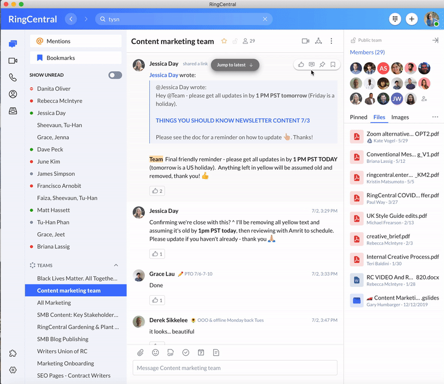Add a member to the team

click(x=425, y=99)
